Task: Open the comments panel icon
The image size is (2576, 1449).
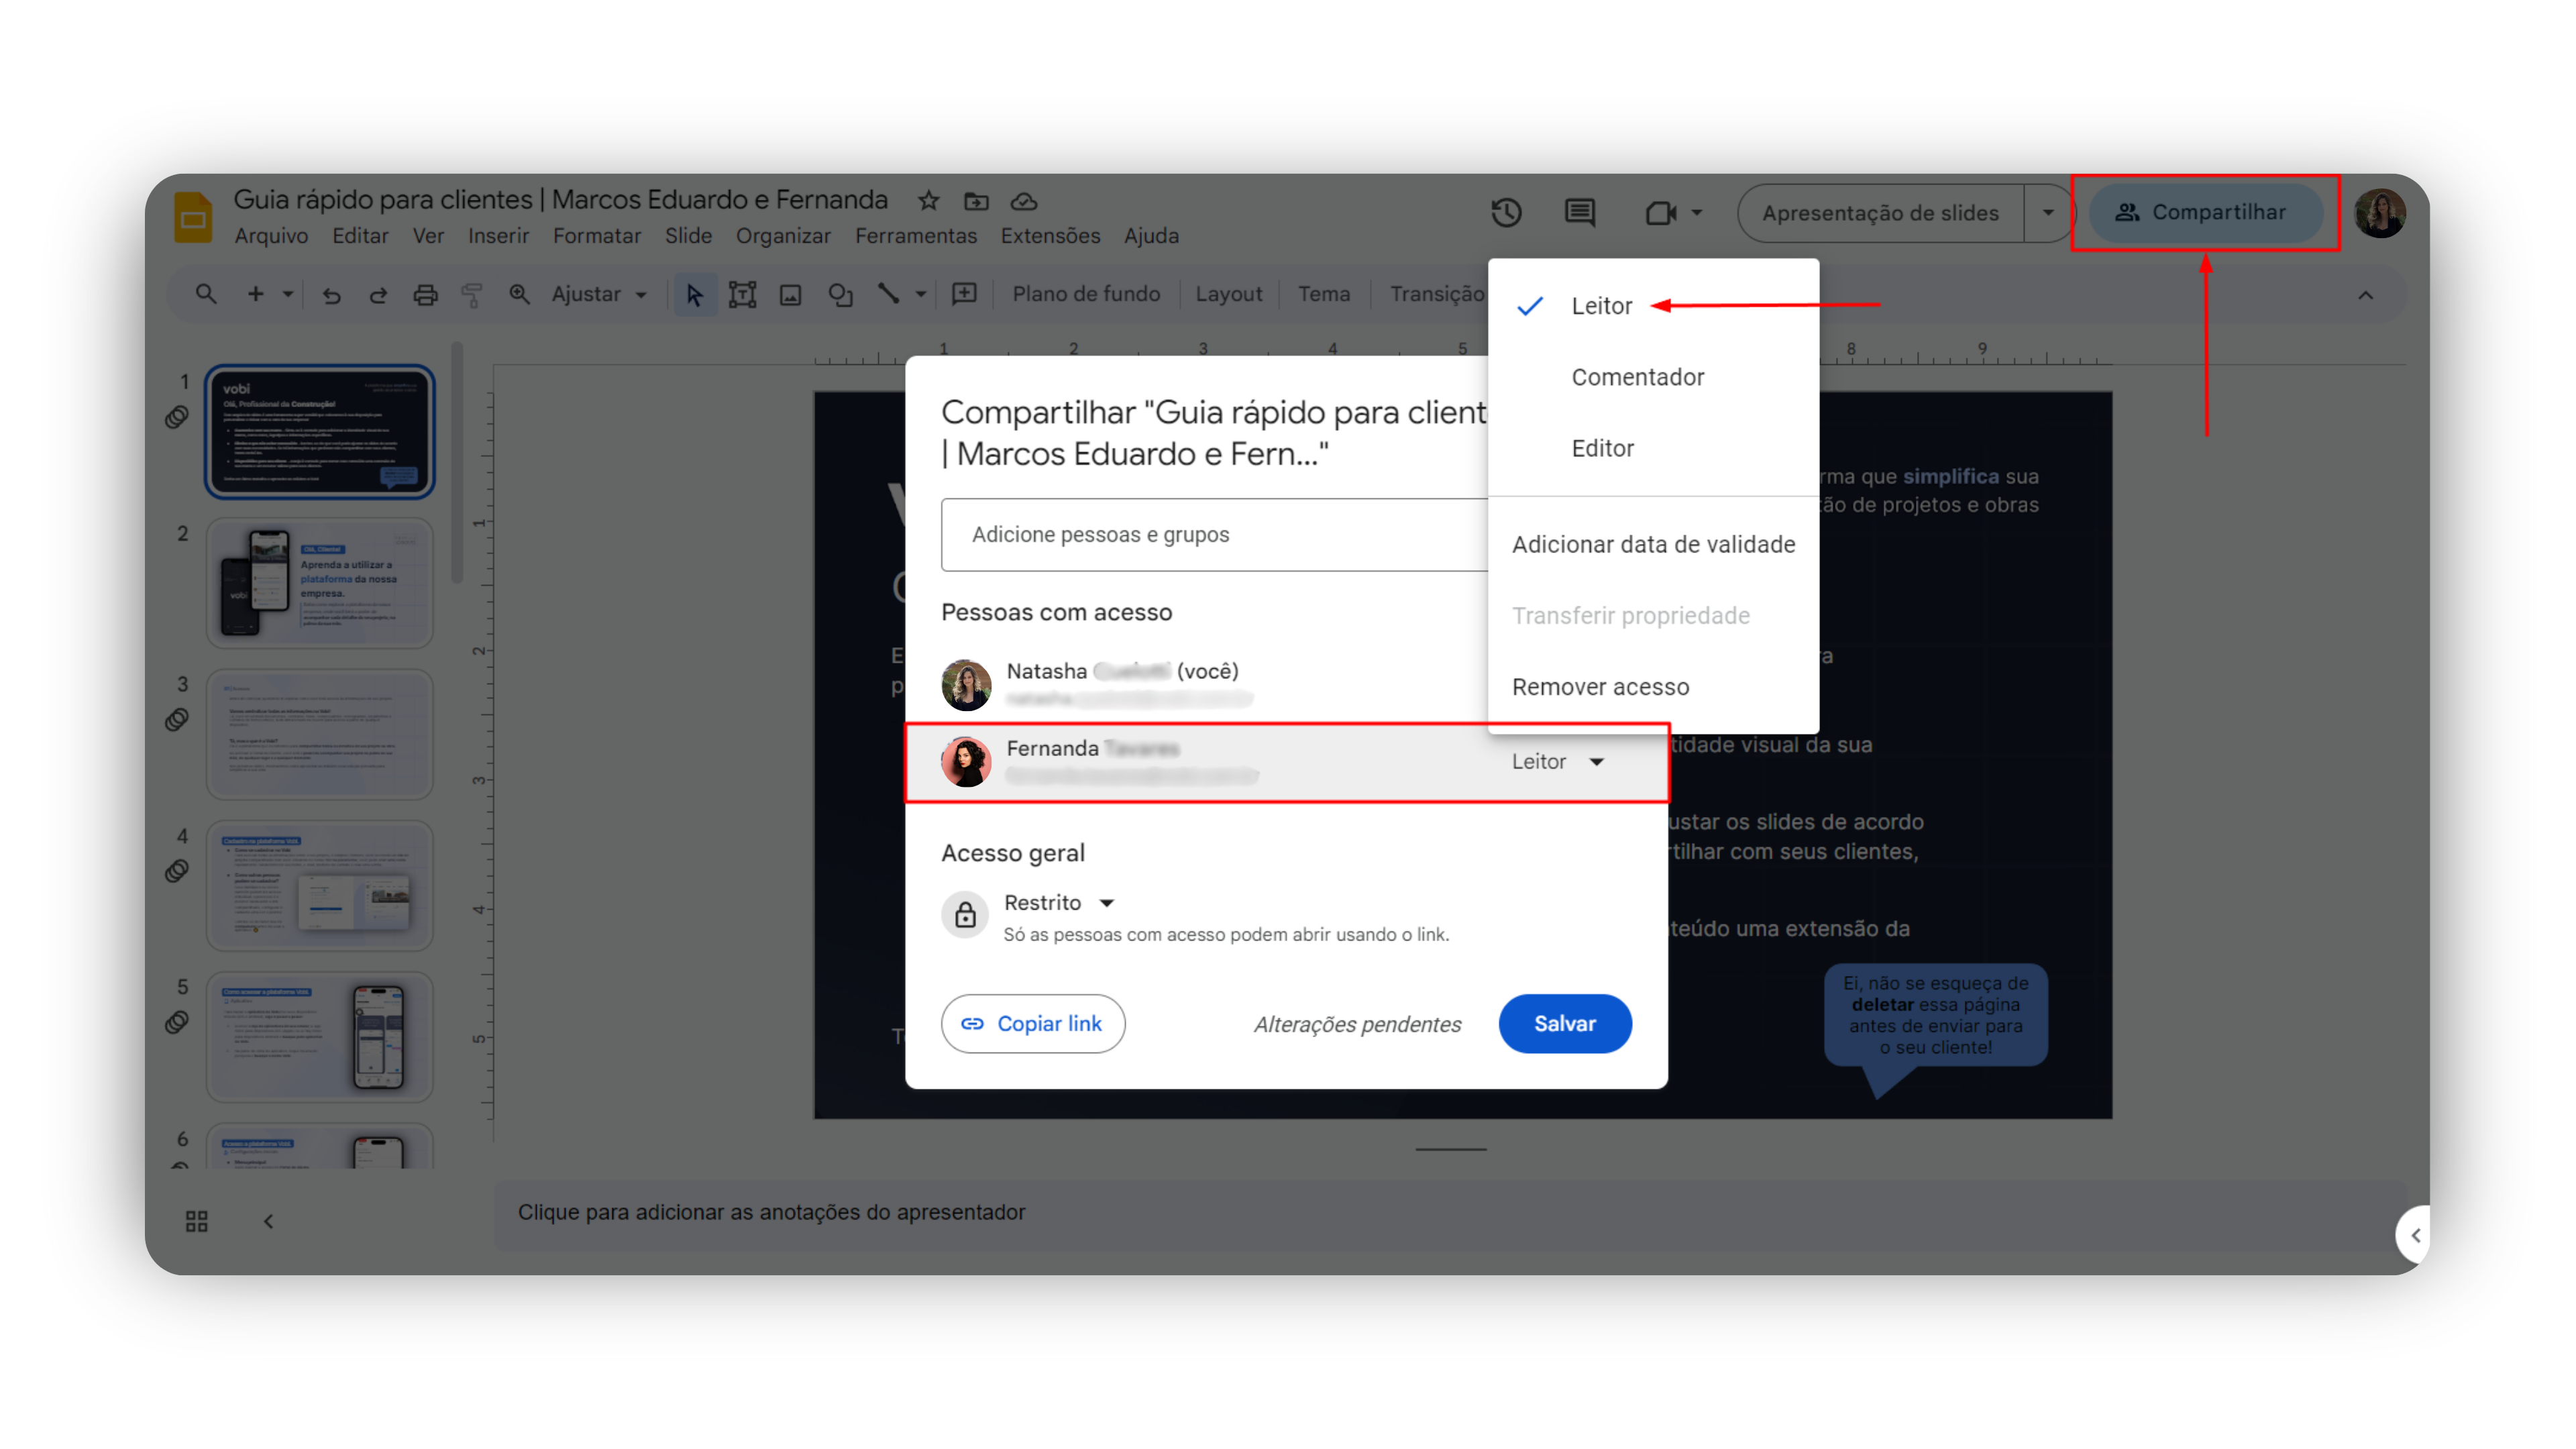Action: click(x=1579, y=213)
